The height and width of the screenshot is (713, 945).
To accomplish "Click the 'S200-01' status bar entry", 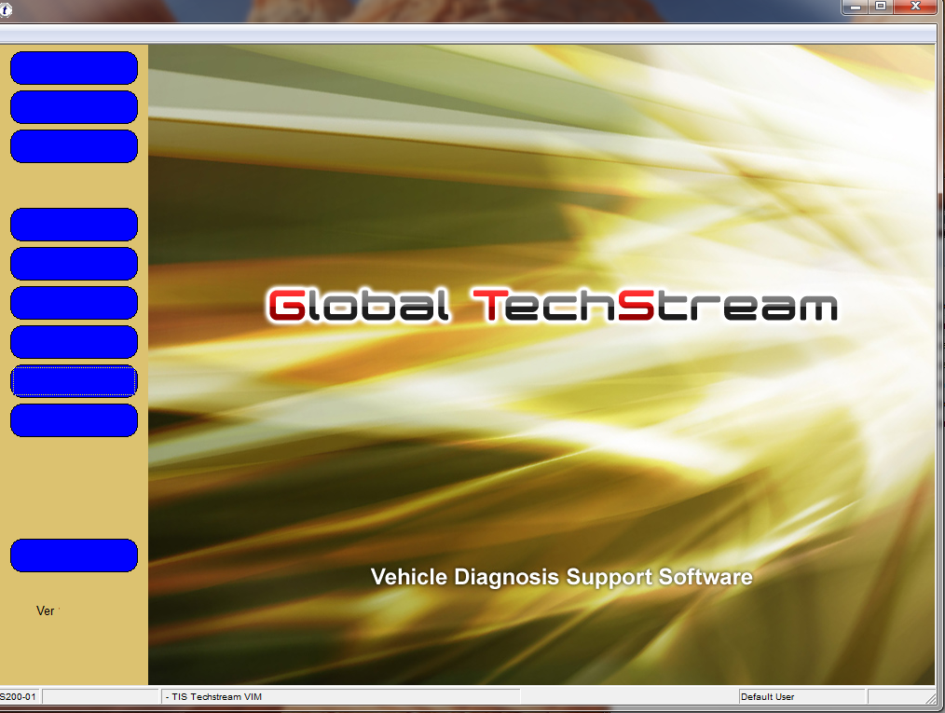I will click(19, 697).
